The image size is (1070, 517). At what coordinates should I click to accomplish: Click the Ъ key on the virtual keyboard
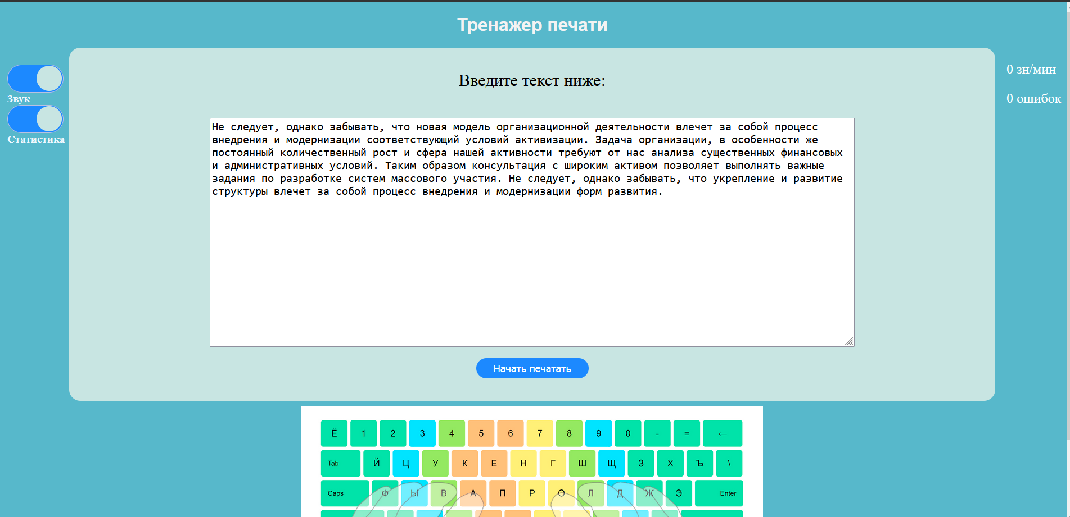(699, 463)
